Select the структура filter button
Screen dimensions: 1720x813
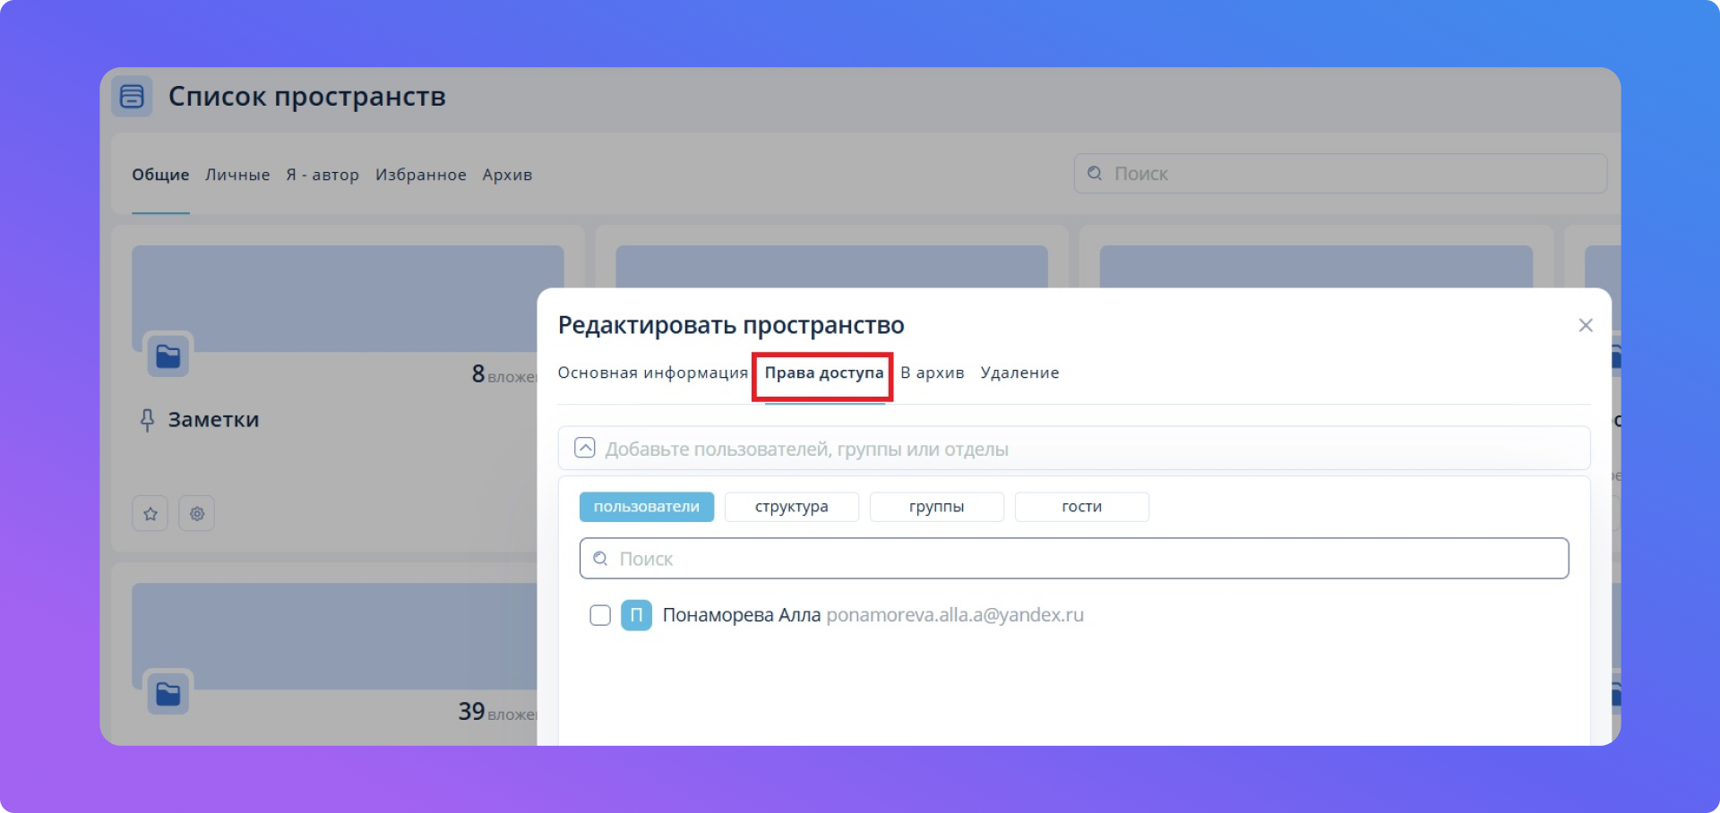(792, 507)
